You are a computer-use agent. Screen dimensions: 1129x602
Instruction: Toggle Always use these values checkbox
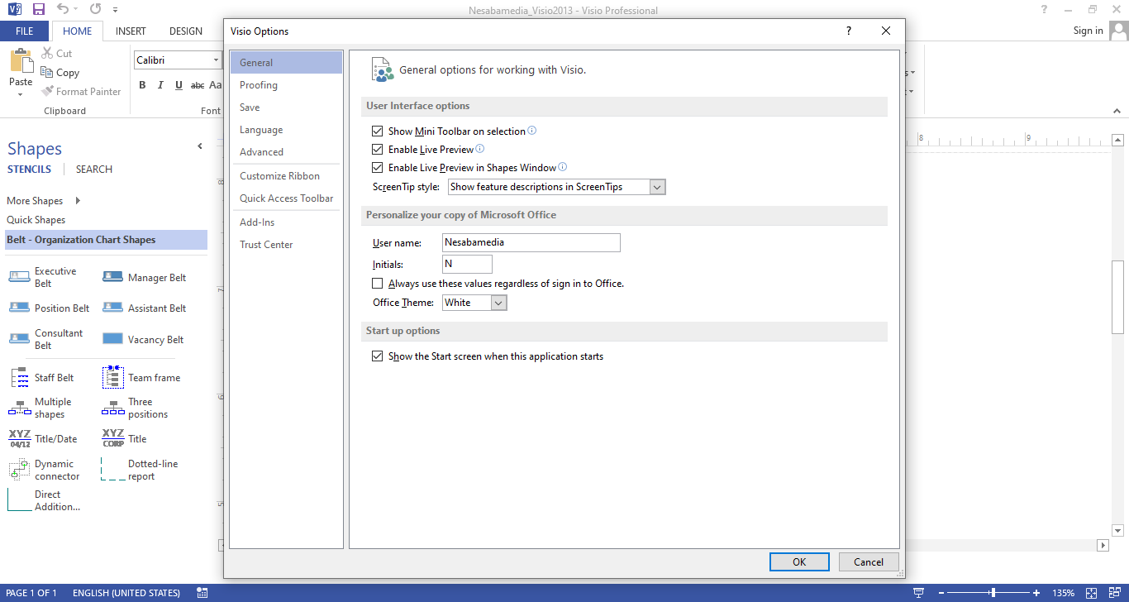378,284
